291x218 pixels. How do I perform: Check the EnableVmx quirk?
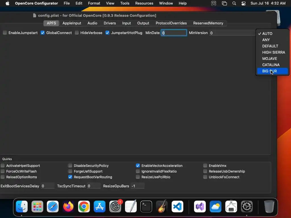click(205, 165)
